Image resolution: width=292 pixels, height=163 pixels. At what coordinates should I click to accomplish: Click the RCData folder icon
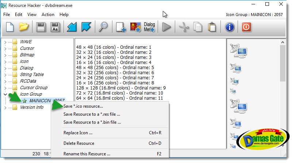coord(15,81)
